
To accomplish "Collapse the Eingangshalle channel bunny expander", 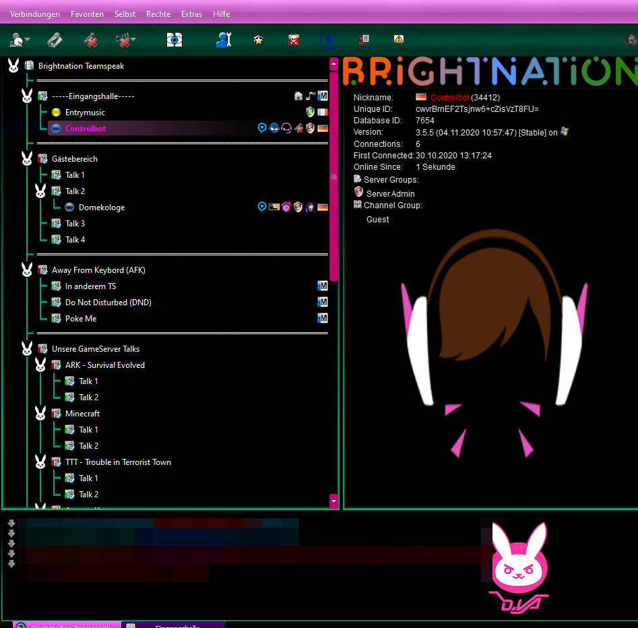I will pyautogui.click(x=27, y=96).
